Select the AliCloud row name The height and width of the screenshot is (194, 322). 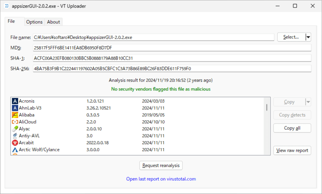pyautogui.click(x=27, y=122)
